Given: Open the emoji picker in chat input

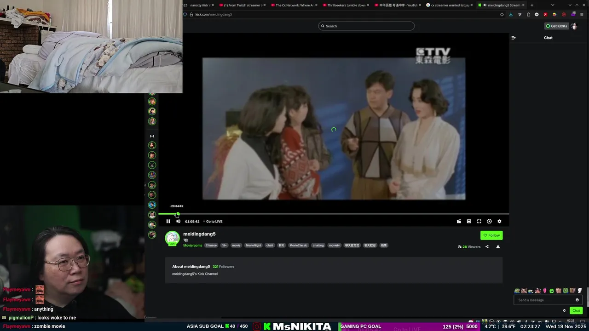Looking at the screenshot, I should (577, 300).
